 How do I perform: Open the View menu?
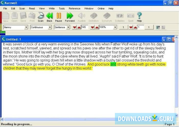42,9
